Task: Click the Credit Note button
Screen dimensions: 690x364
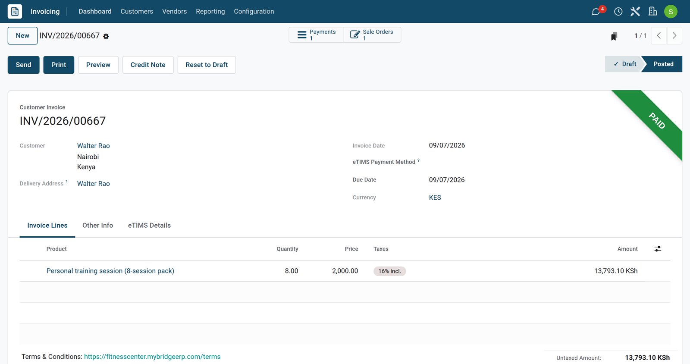Action: click(148, 65)
